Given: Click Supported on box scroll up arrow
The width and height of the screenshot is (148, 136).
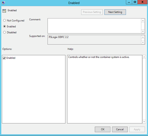Looking at the screenshot, I should pos(143,37).
